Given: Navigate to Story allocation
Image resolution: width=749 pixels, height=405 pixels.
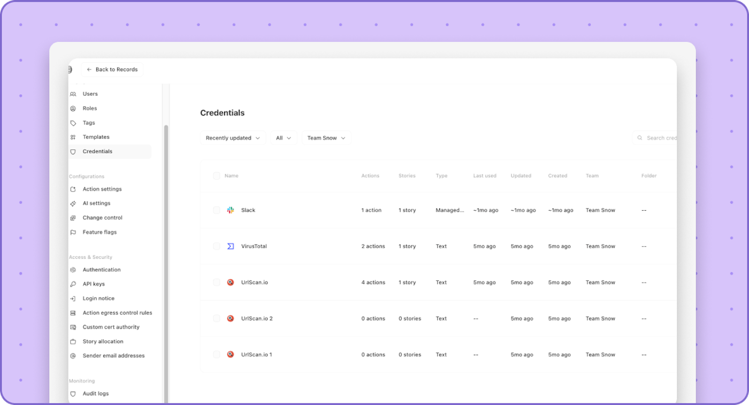Looking at the screenshot, I should [x=103, y=342].
